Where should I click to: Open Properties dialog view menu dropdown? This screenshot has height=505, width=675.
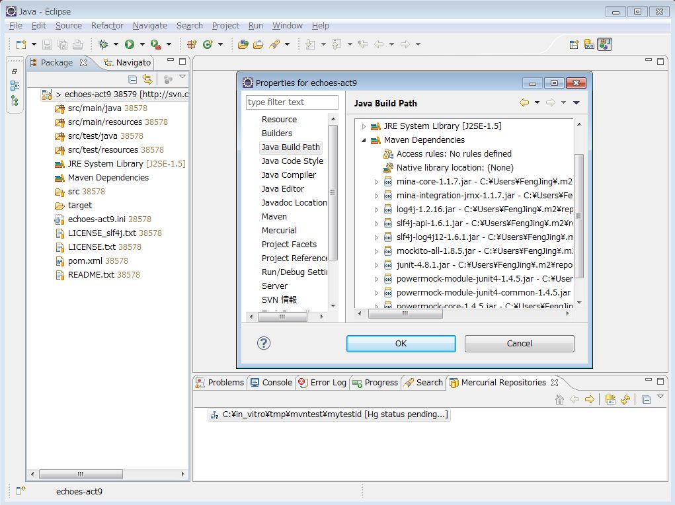click(576, 102)
